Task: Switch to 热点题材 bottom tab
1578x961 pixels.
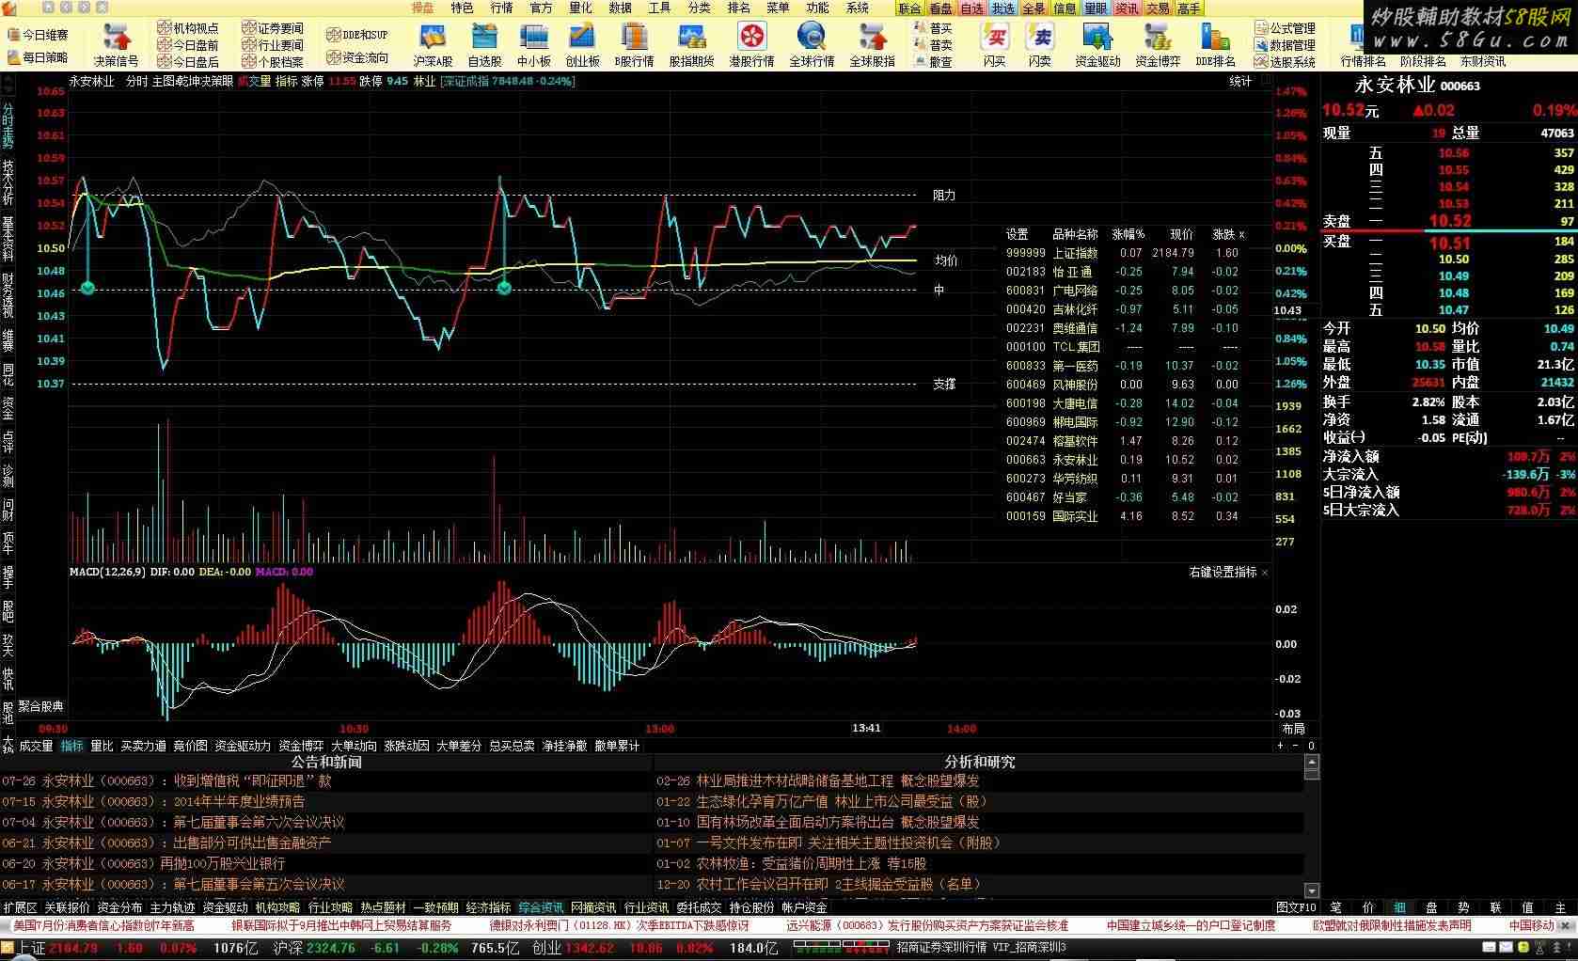Action: pyautogui.click(x=384, y=907)
